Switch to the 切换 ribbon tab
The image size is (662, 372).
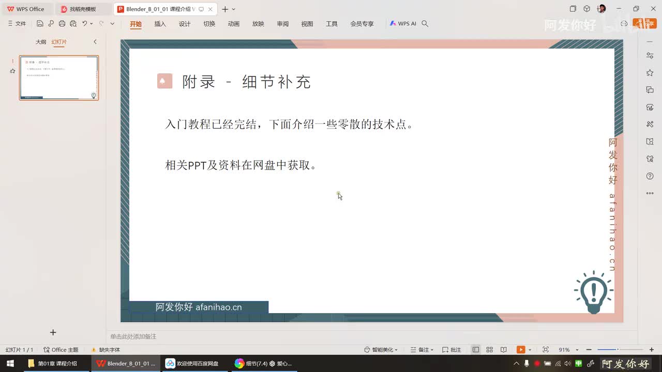[209, 24]
